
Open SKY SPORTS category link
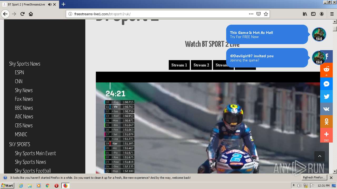20,144
